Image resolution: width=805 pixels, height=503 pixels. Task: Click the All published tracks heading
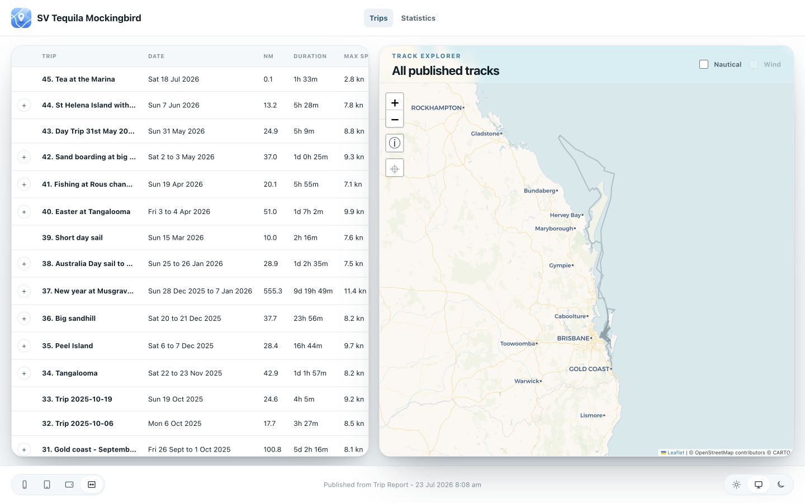446,71
